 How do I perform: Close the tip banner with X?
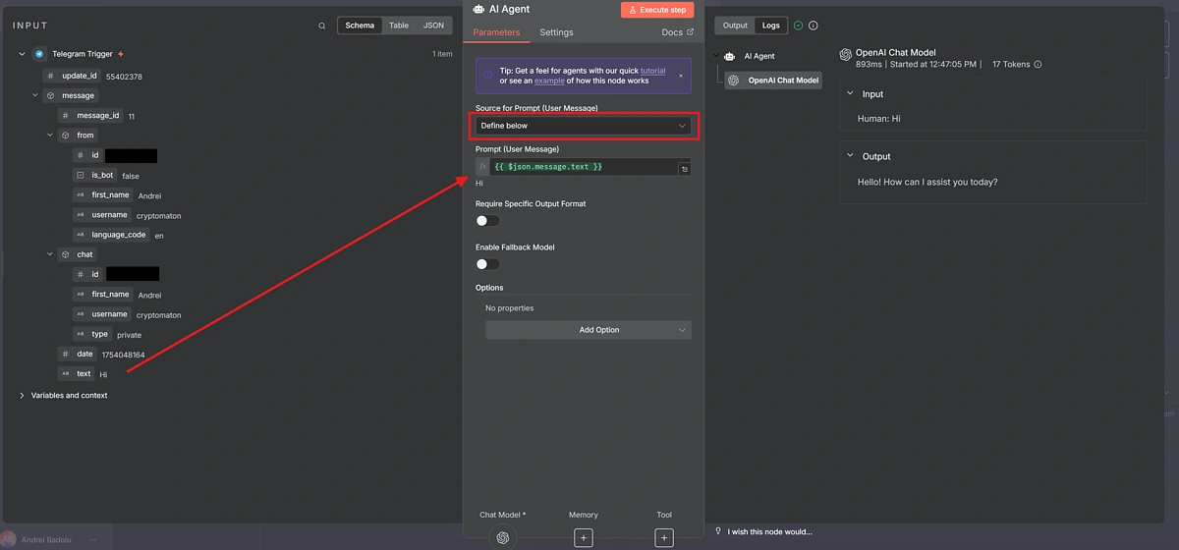[x=681, y=76]
